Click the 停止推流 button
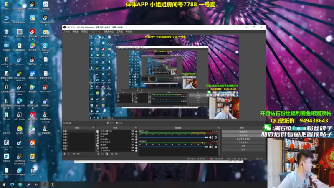The image size is (334, 188). pos(243,132)
